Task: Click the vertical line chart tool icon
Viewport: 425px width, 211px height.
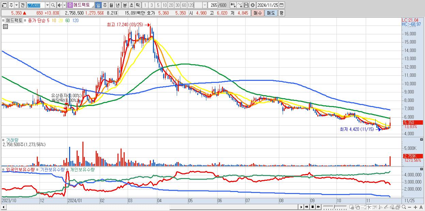Action: 381,207
